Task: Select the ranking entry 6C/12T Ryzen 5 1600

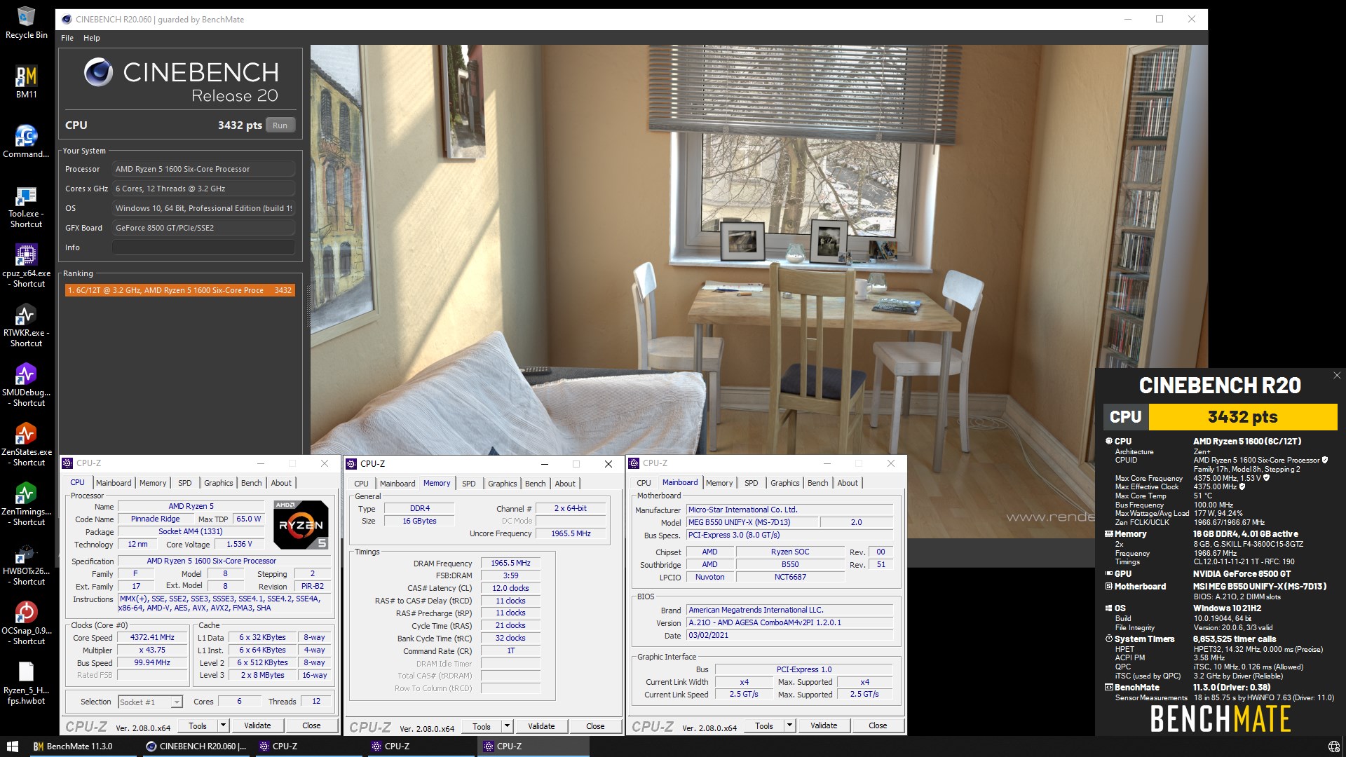Action: (x=179, y=290)
